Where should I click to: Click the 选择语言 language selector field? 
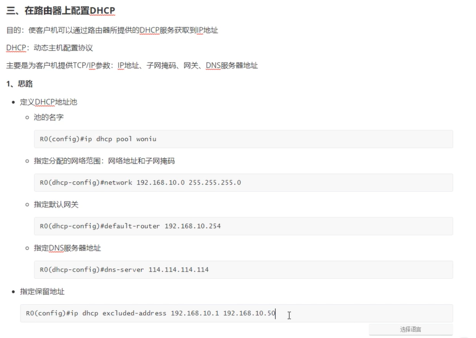pos(411,329)
